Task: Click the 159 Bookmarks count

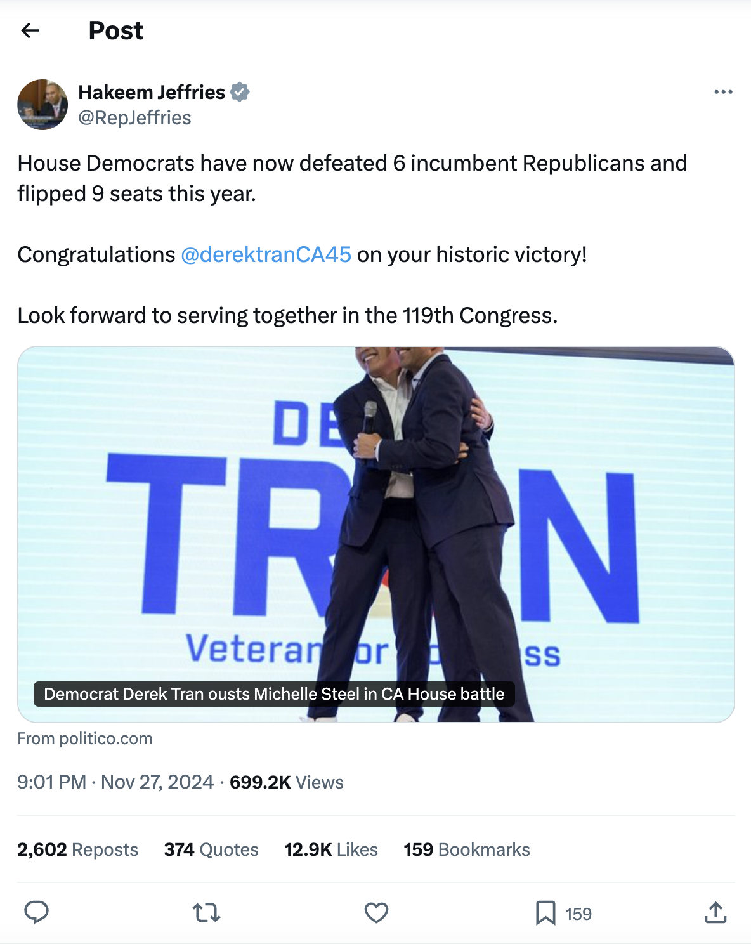Action: (x=466, y=849)
